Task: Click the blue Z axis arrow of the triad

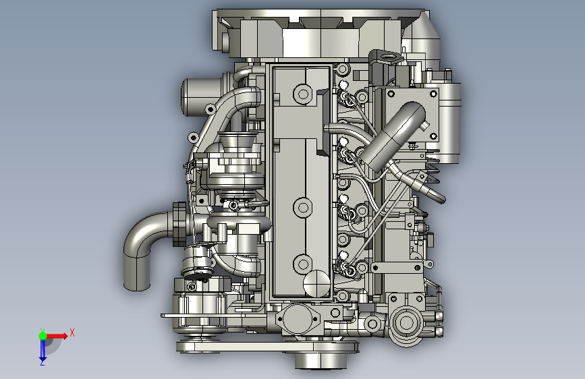Action: pyautogui.click(x=43, y=351)
